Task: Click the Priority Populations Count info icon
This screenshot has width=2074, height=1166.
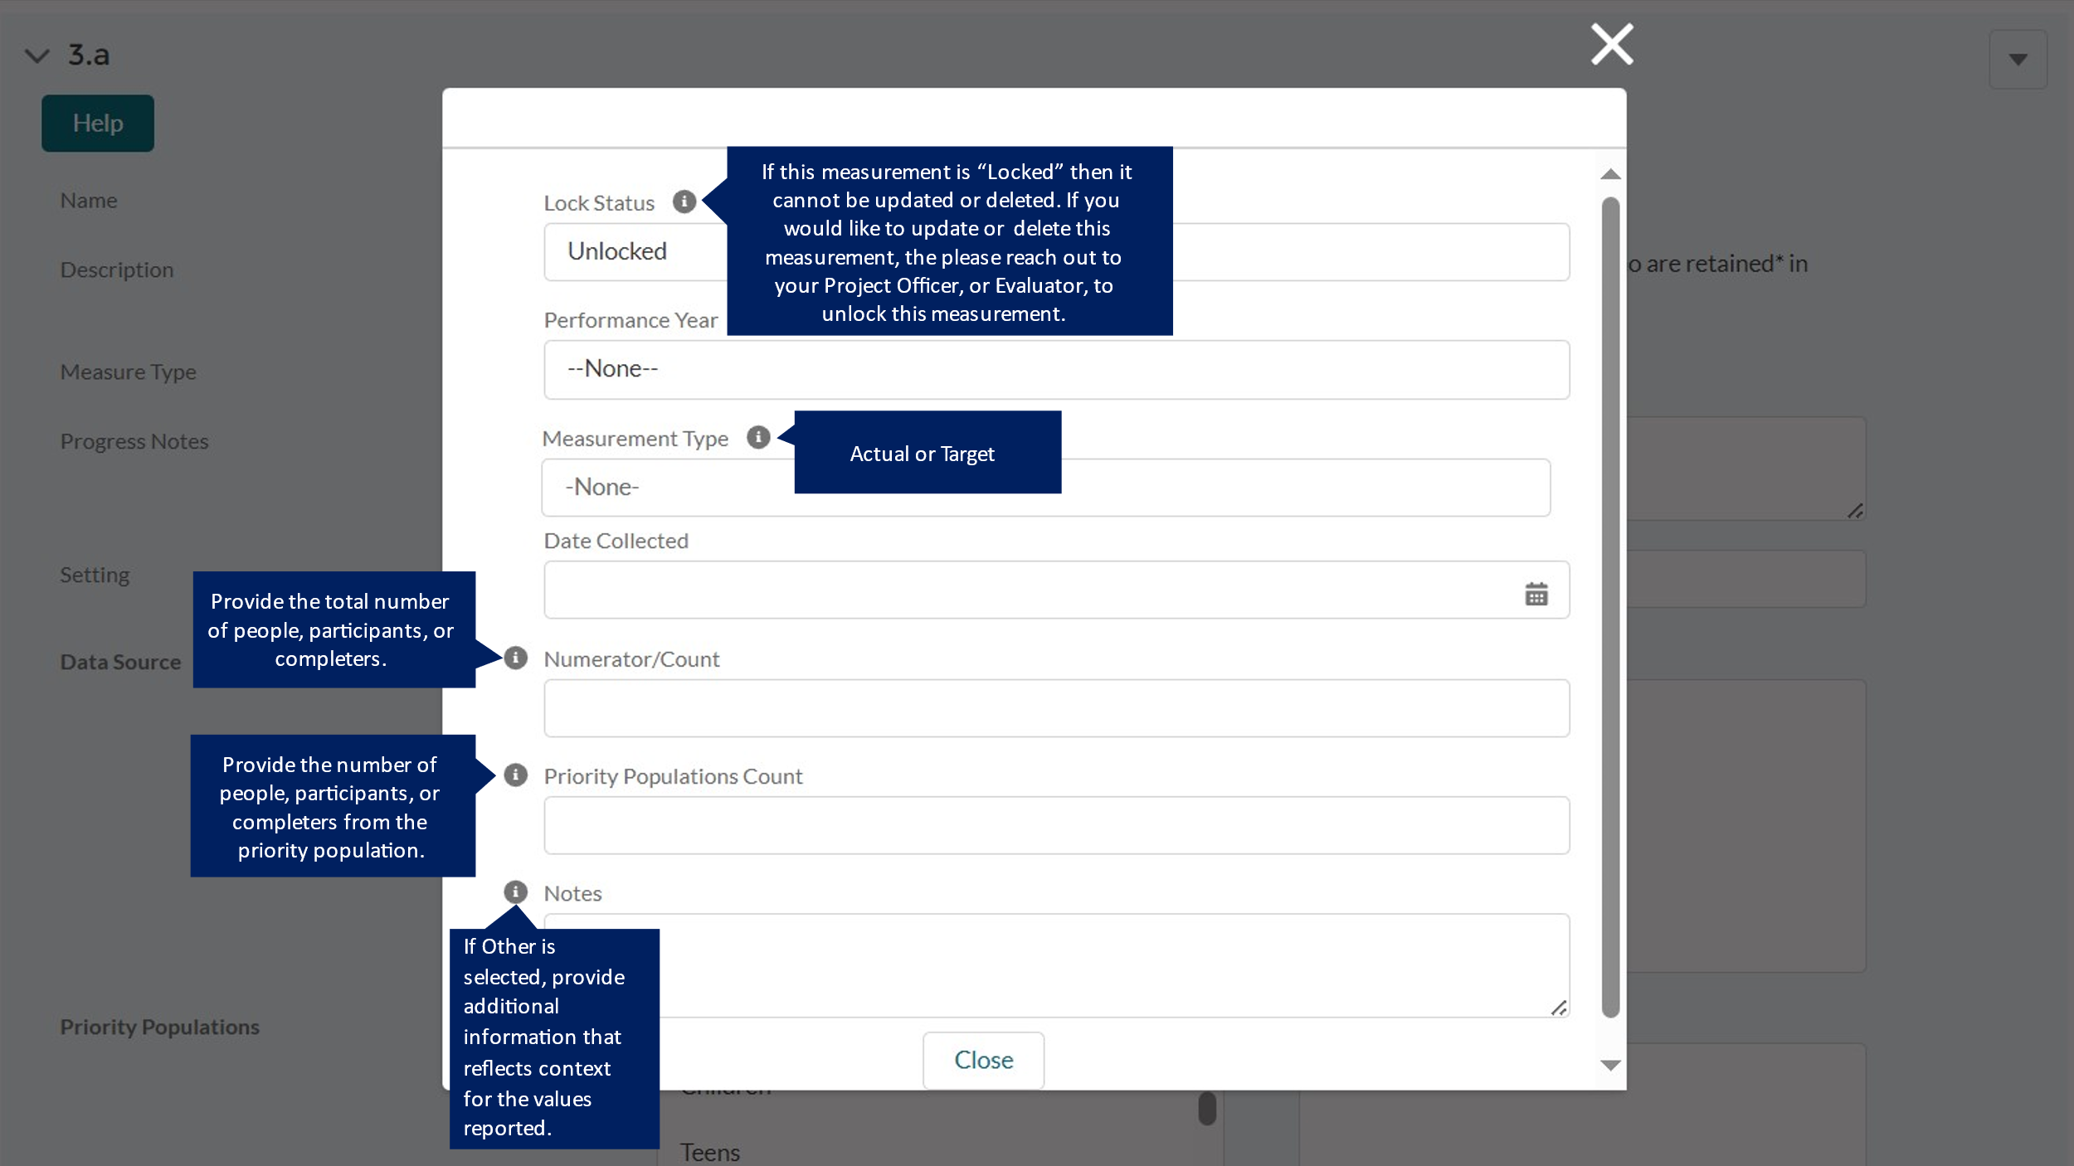Action: pyautogui.click(x=515, y=775)
